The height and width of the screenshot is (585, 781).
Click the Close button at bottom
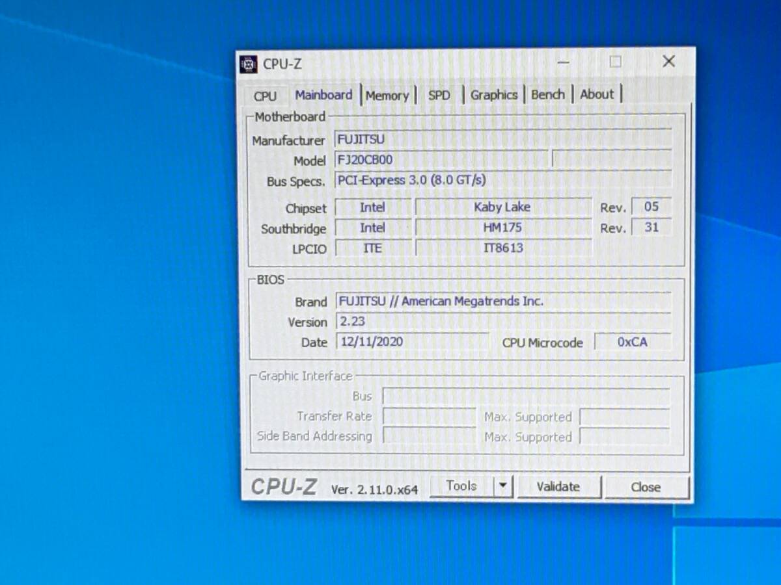coord(646,487)
